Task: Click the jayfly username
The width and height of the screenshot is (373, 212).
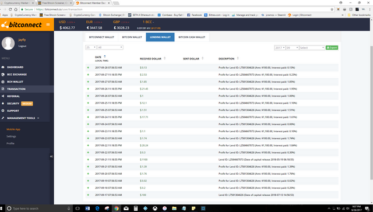Action: (x=22, y=40)
